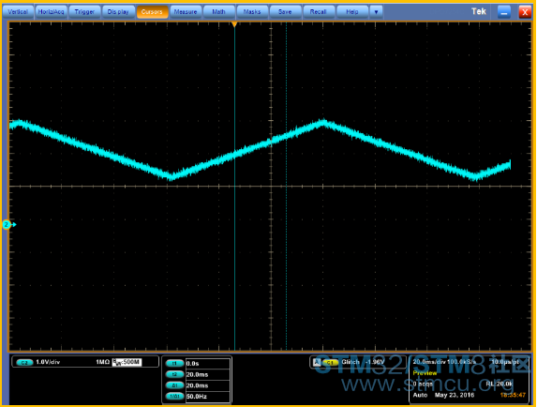
Task: Click the 18:35:47 time readout
Action: point(513,395)
